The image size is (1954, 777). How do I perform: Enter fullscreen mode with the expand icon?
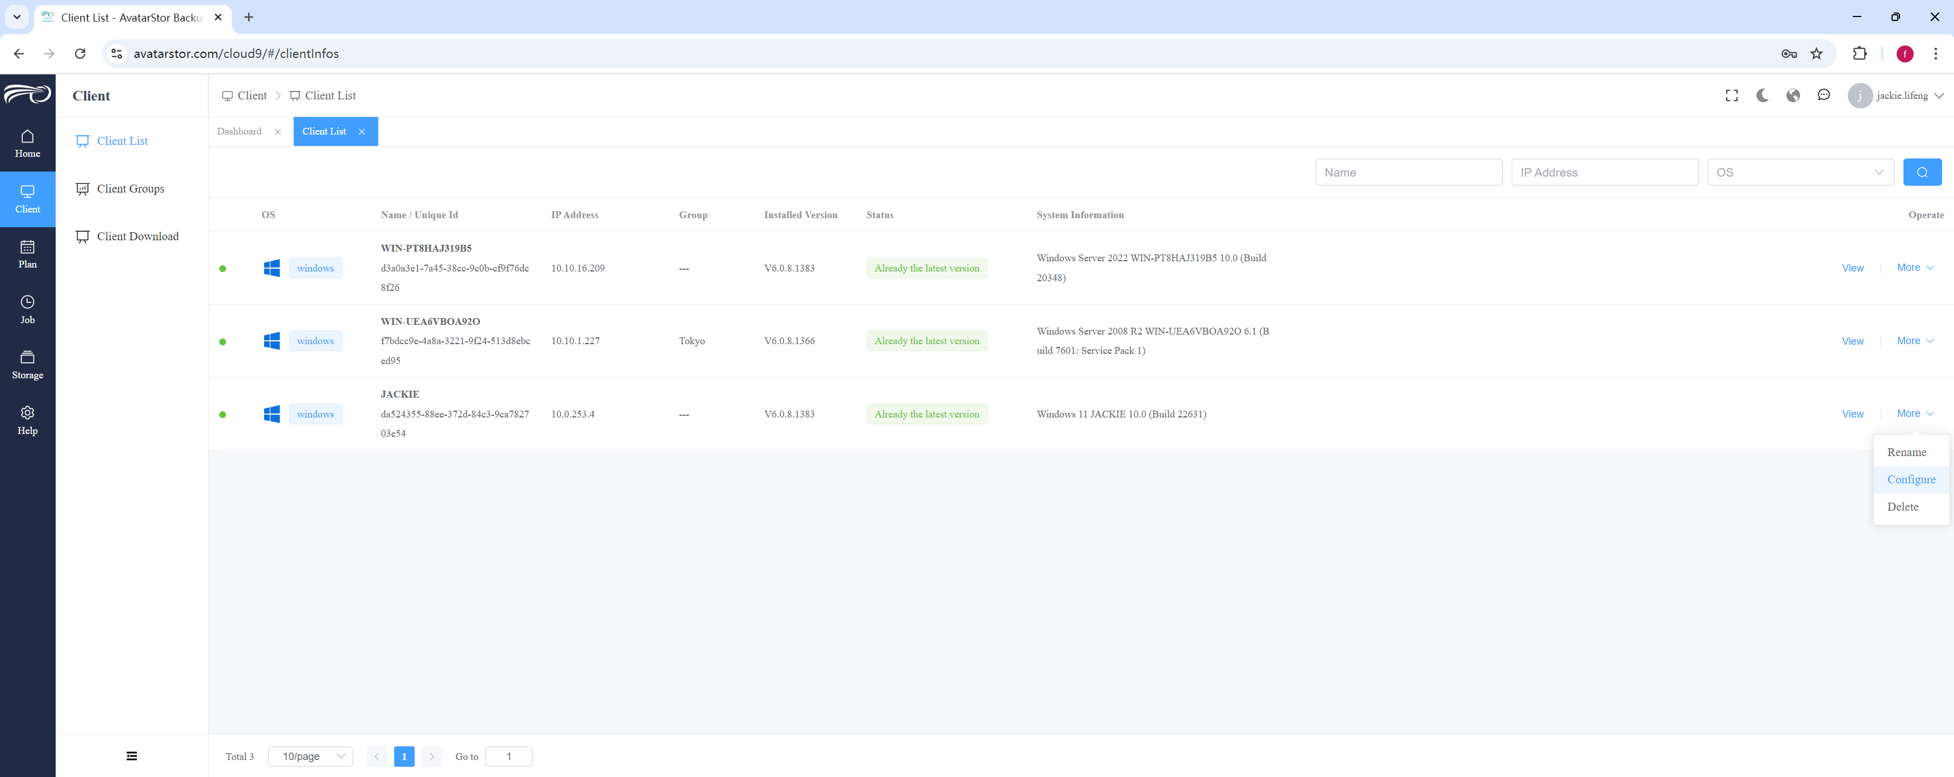1731,95
